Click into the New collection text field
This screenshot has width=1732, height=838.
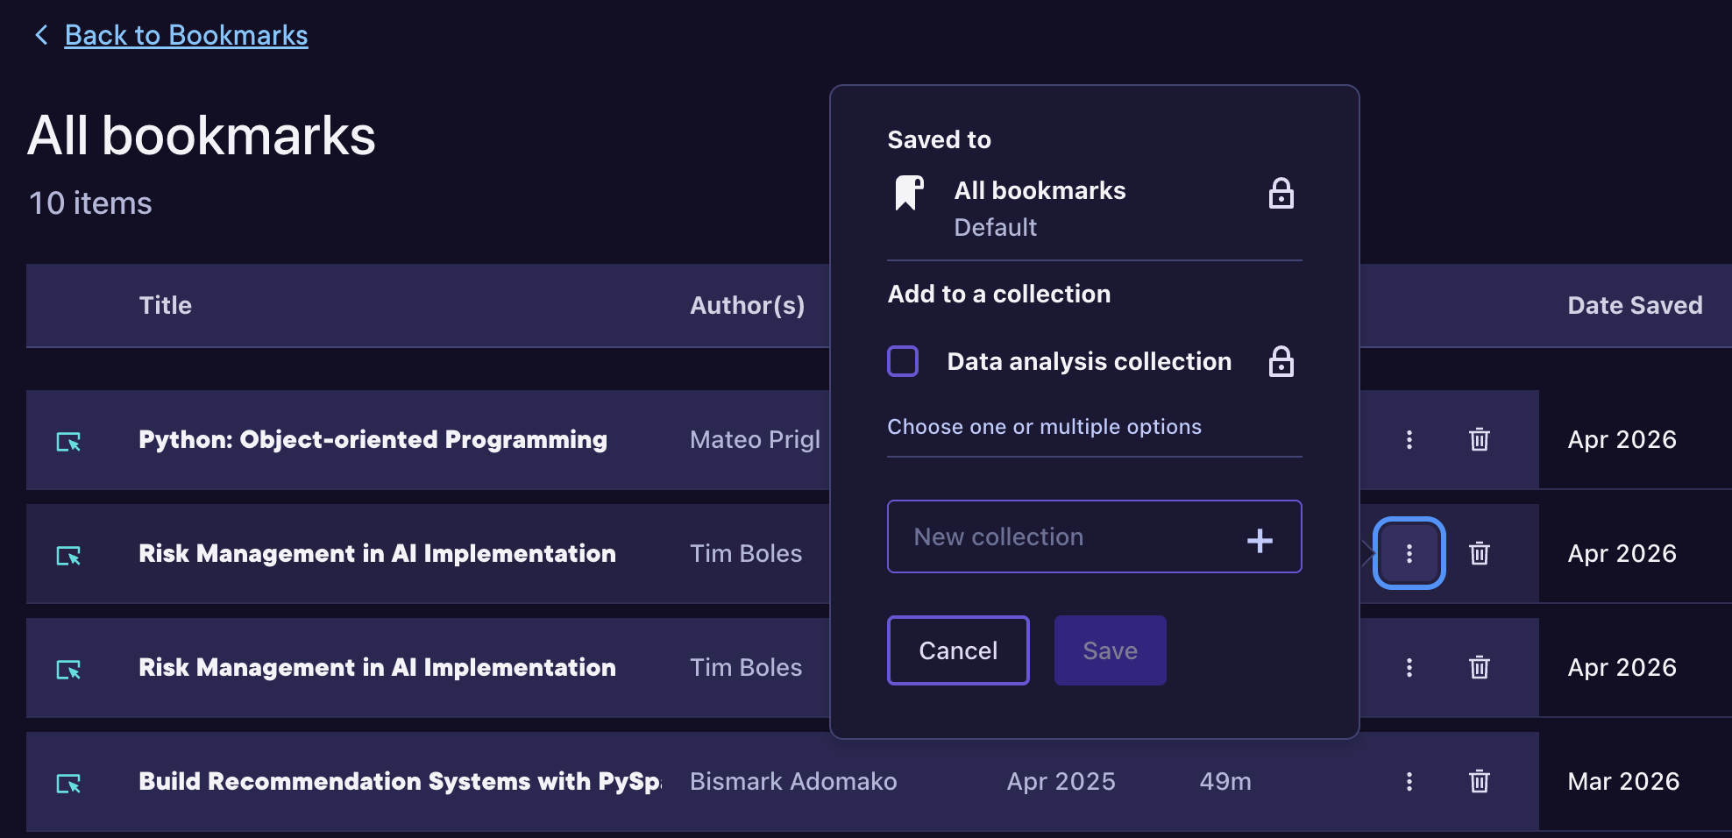1061,536
